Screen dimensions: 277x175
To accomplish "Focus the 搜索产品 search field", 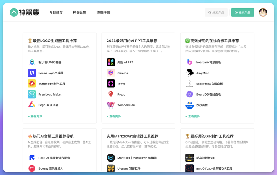I will coord(216,12).
